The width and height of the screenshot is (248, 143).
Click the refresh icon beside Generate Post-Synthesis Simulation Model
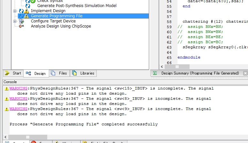[x=28, y=6]
